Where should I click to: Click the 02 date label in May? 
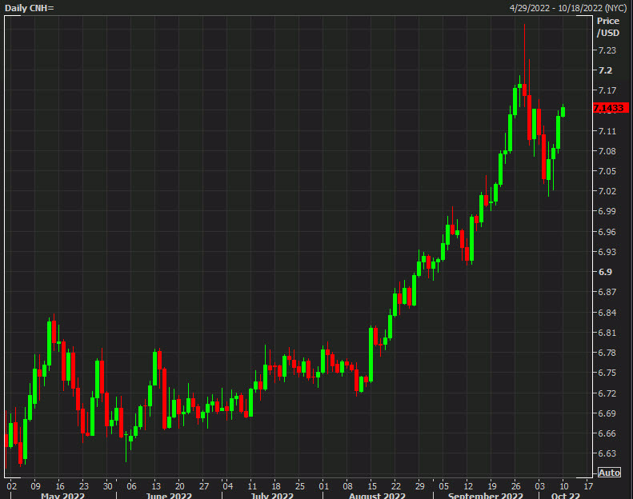point(12,486)
